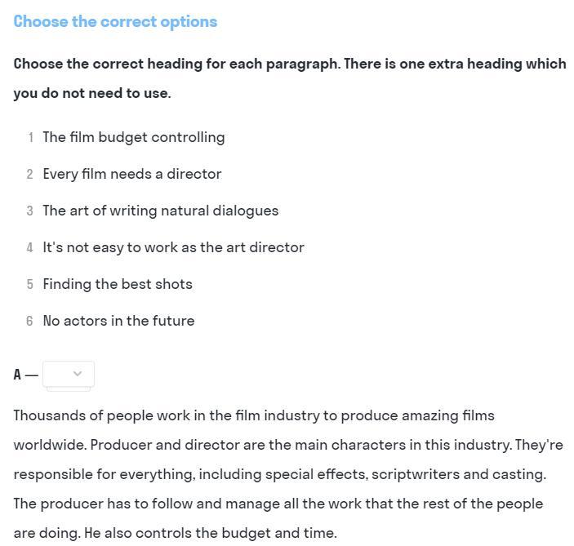This screenshot has width=574, height=546.
Task: Click the number 2 list marker
Action: (x=29, y=174)
